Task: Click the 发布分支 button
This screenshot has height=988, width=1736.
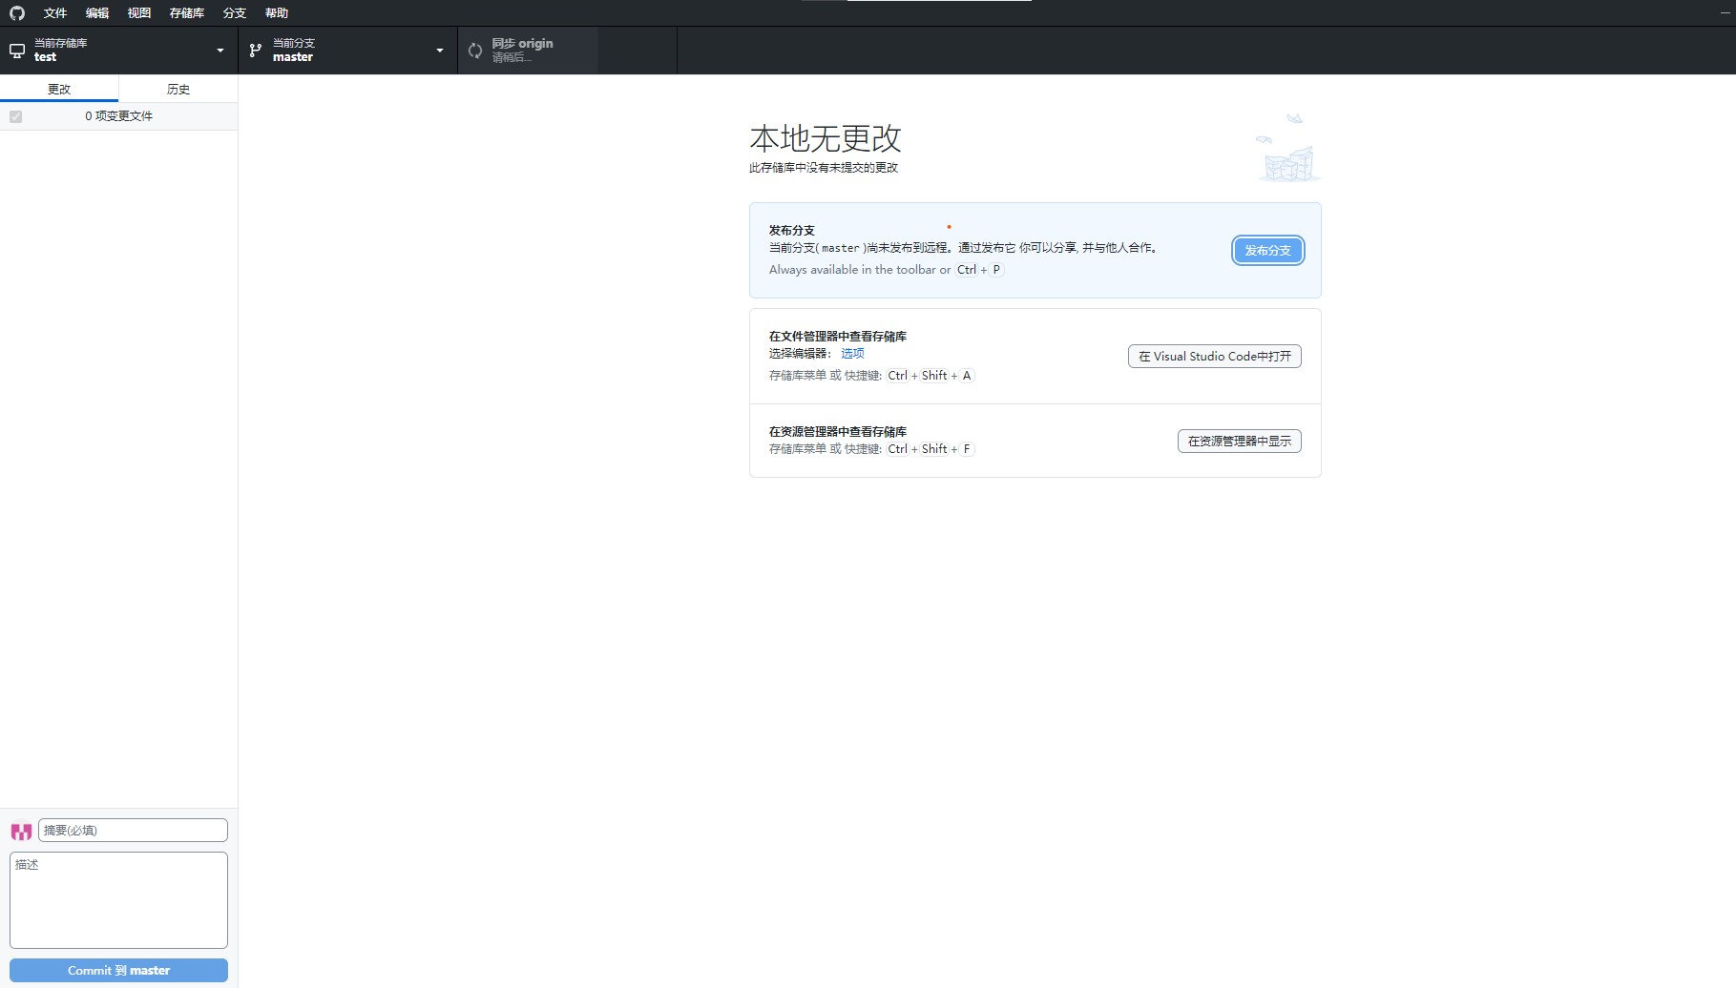Action: tap(1267, 250)
